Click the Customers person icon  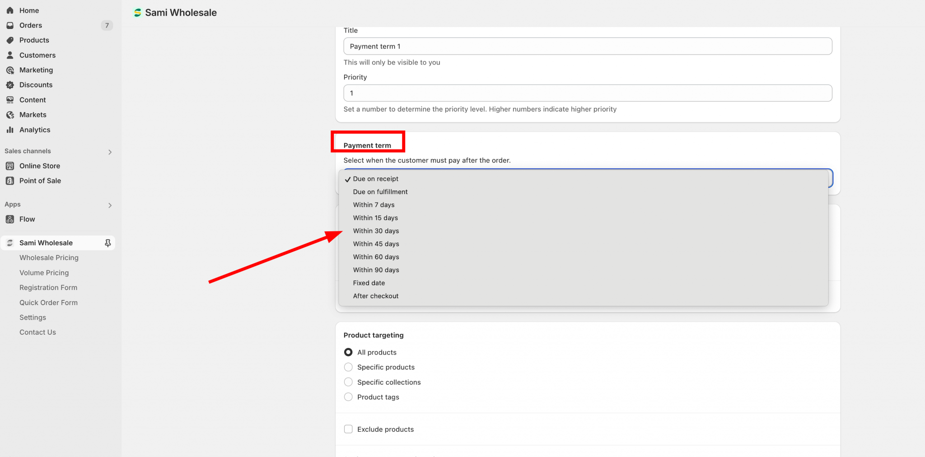(x=10, y=55)
